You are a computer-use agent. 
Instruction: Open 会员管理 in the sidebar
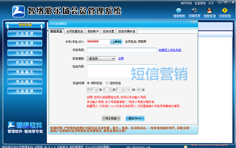(25, 34)
